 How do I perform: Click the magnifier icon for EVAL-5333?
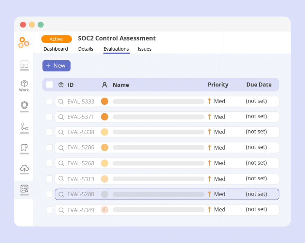tap(61, 102)
